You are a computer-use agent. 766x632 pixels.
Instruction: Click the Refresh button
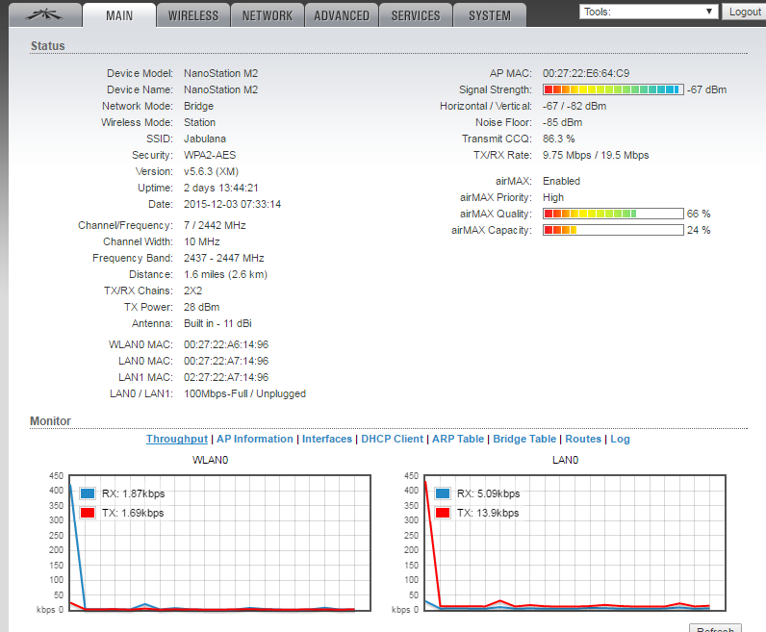(715, 628)
